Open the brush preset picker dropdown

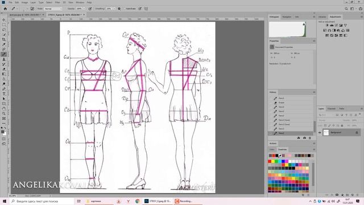(27, 9)
